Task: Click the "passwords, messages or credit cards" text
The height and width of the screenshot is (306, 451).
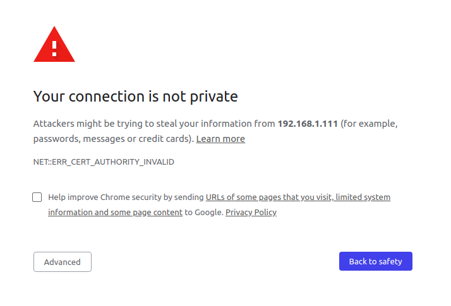Action: click(112, 139)
